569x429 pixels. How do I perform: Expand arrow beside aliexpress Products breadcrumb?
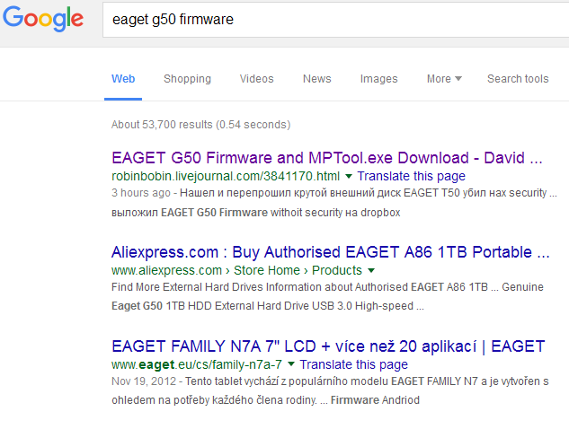(371, 271)
